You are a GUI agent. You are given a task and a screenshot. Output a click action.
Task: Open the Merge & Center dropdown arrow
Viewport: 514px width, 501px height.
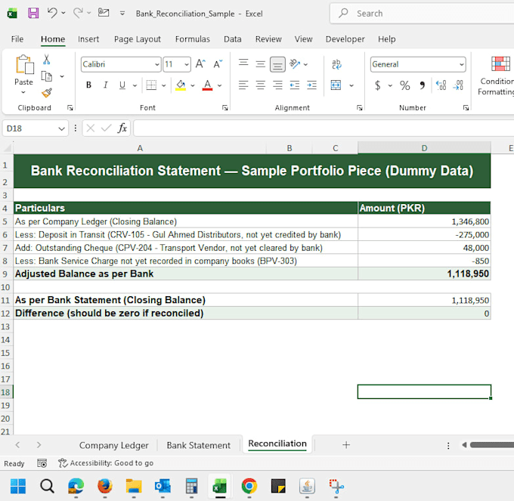click(351, 85)
